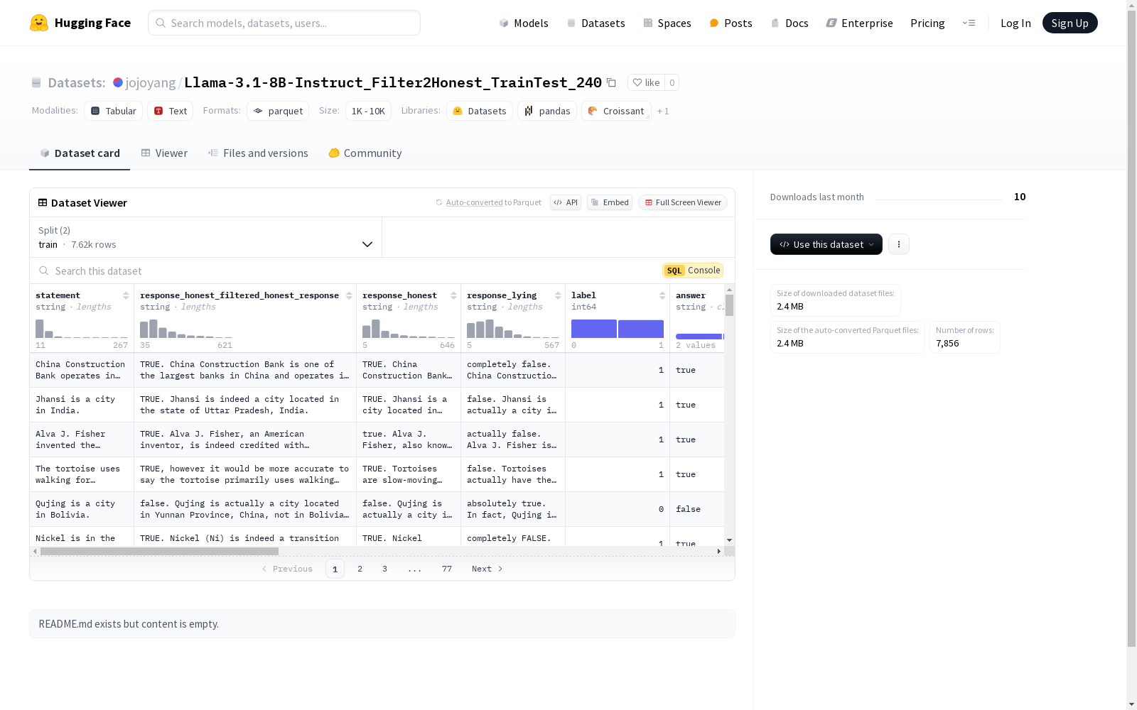This screenshot has height=710, width=1137.
Task: Show the +1 more libraries
Action: (x=663, y=111)
